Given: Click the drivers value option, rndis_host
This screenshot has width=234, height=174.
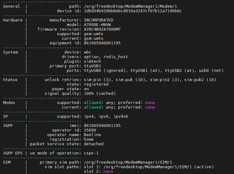Looking at the screenshot, I should [106, 57].
